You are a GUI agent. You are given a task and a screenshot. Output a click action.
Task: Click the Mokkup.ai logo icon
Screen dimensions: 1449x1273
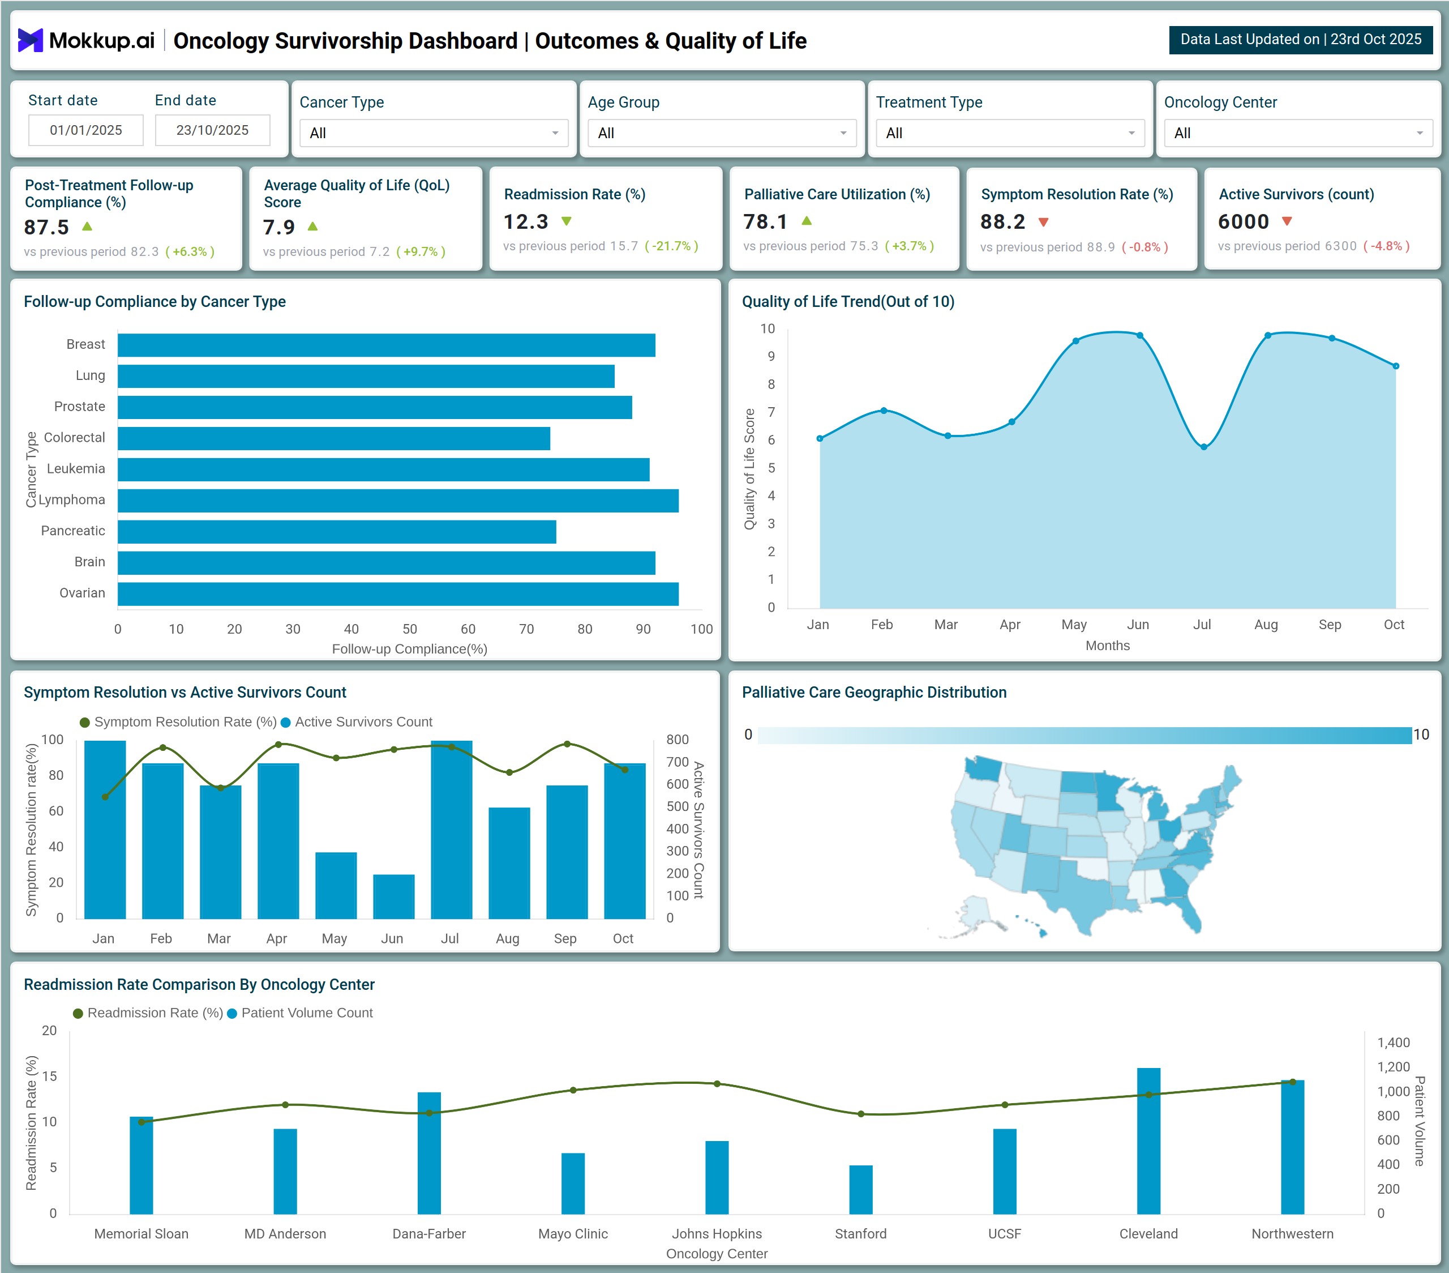(x=31, y=40)
